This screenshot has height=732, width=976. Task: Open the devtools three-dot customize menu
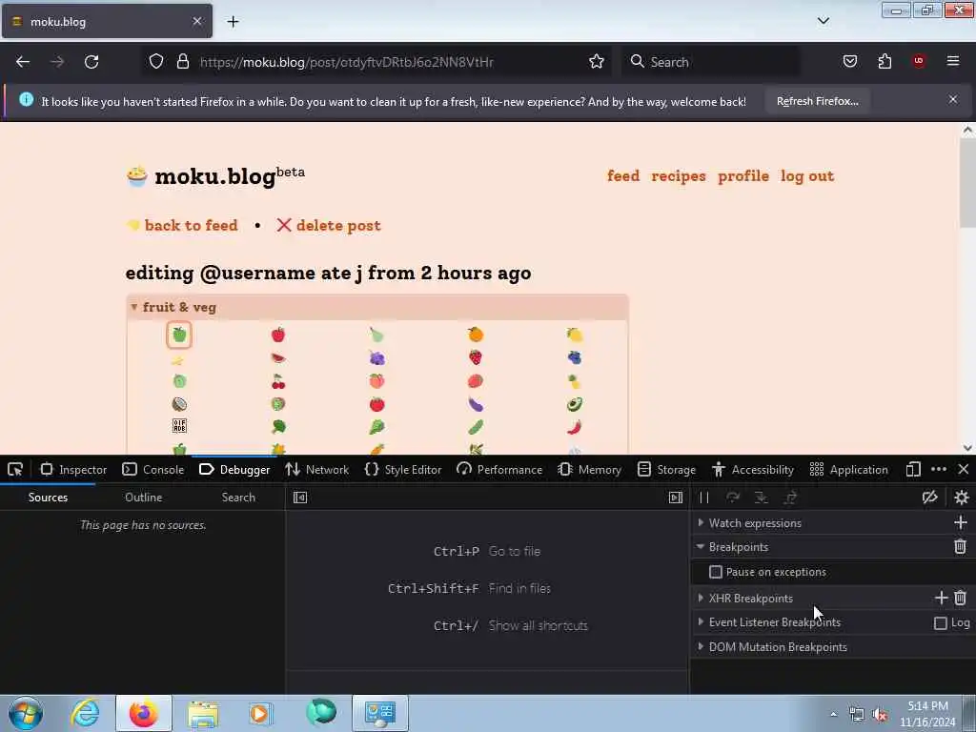[939, 469]
